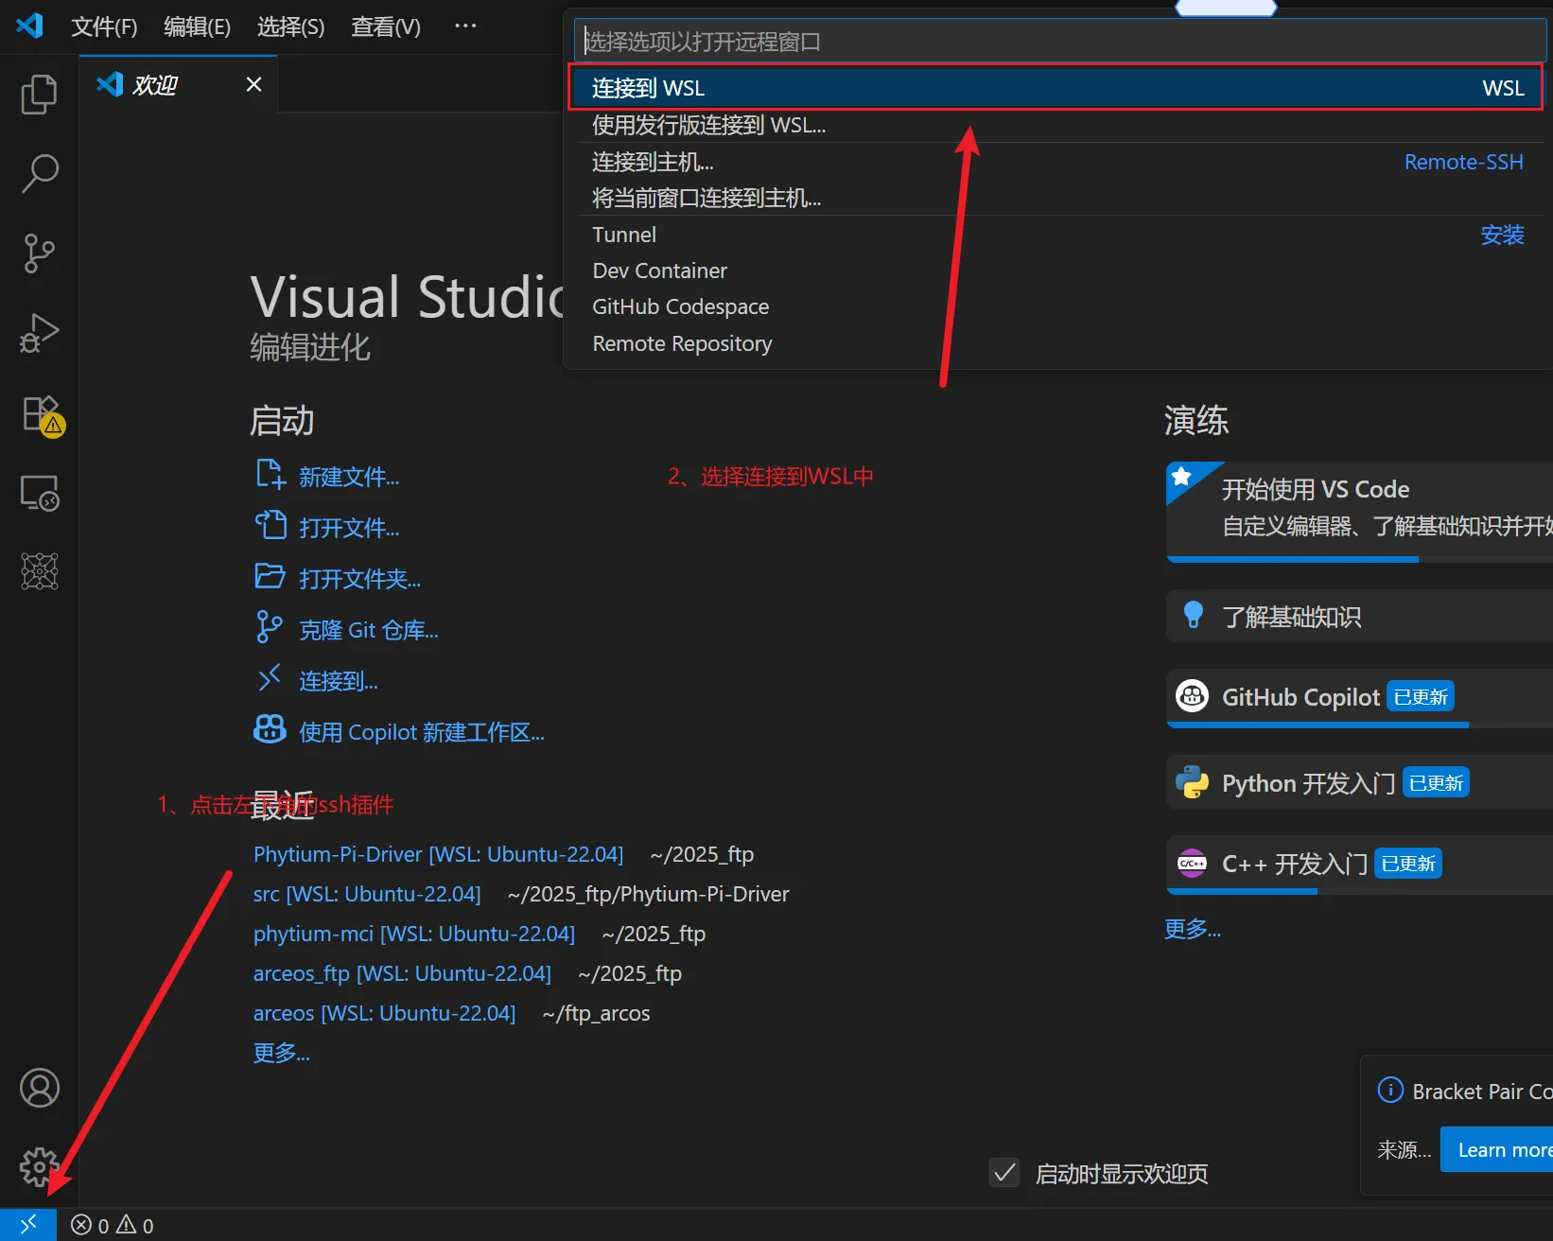The image size is (1553, 1241).
Task: Open the Search view icon
Action: pos(39,173)
